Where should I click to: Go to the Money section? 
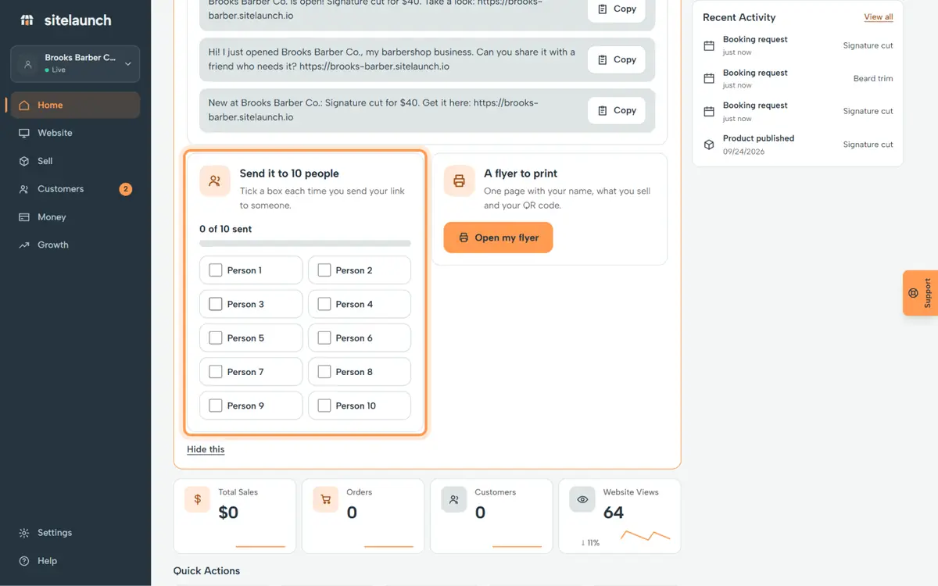pyautogui.click(x=75, y=217)
